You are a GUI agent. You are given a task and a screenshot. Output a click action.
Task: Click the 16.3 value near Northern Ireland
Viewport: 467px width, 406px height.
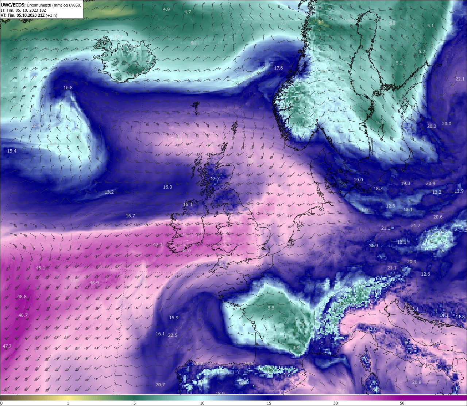tap(188, 204)
